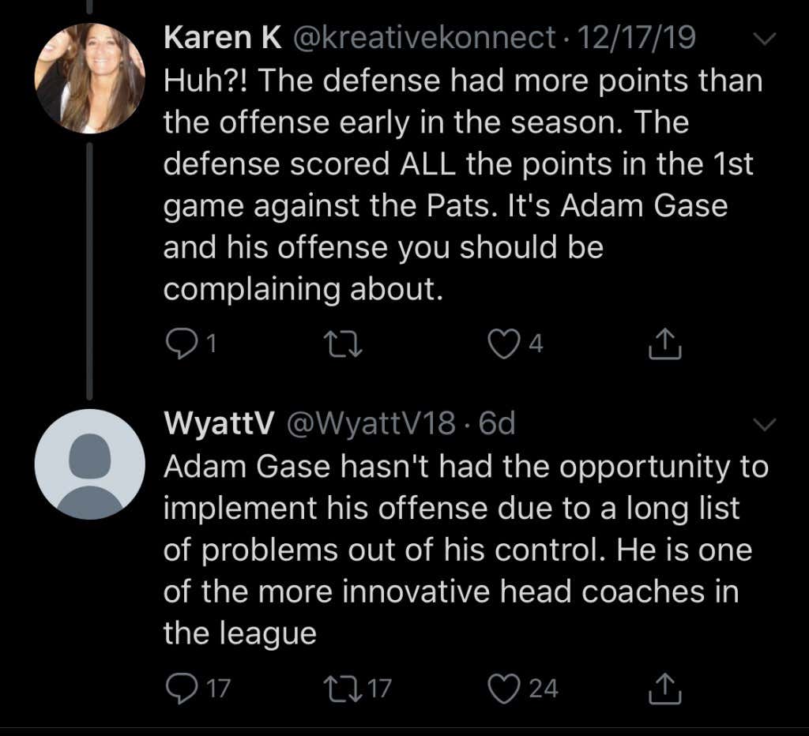Open the 6d tweet timestamp
Image resolution: width=809 pixels, height=736 pixels.
pyautogui.click(x=498, y=425)
